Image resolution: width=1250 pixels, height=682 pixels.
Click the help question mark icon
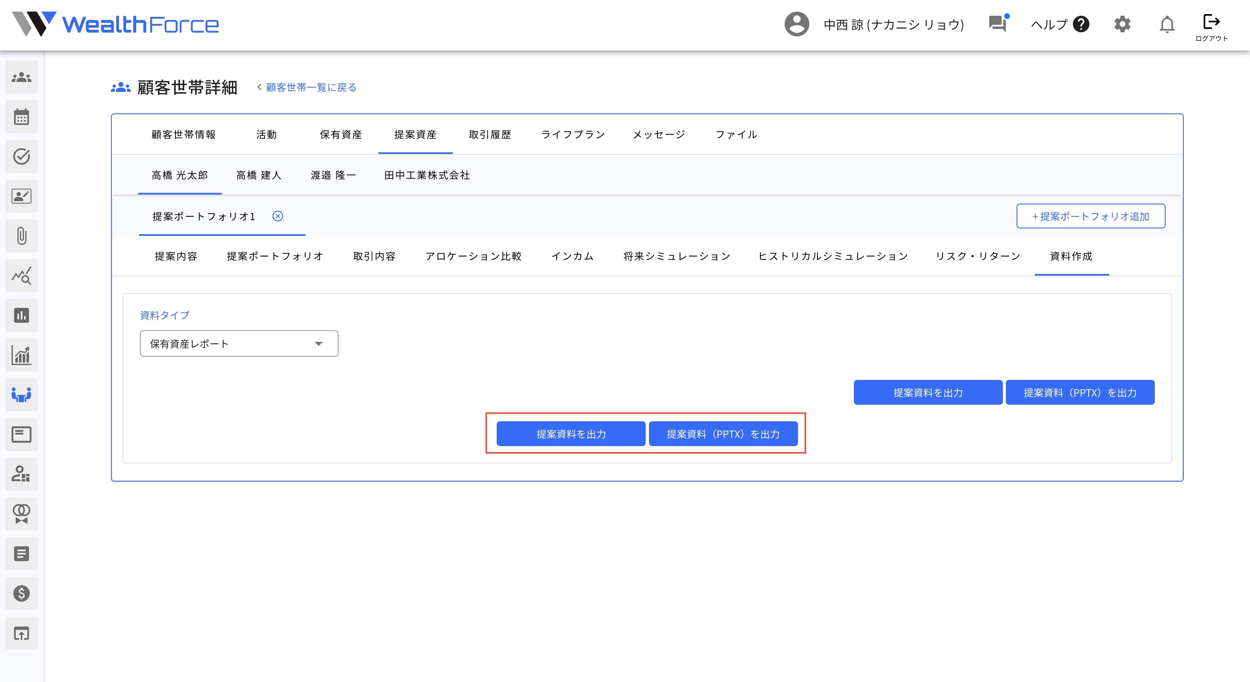point(1081,24)
